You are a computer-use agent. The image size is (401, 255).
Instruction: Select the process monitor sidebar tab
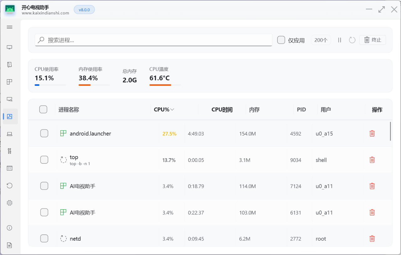[x=9, y=117]
